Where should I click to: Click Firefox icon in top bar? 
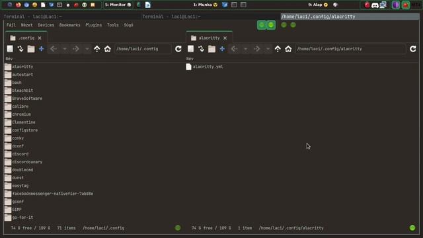coord(18,5)
